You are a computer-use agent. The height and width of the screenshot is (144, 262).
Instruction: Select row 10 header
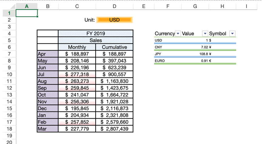[x=9, y=74]
